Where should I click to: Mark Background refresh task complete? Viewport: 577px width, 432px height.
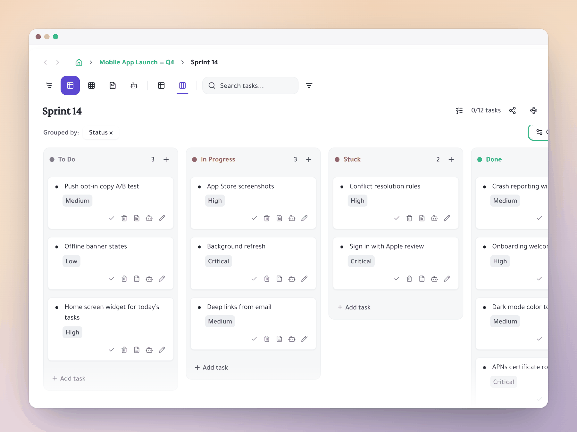point(254,279)
